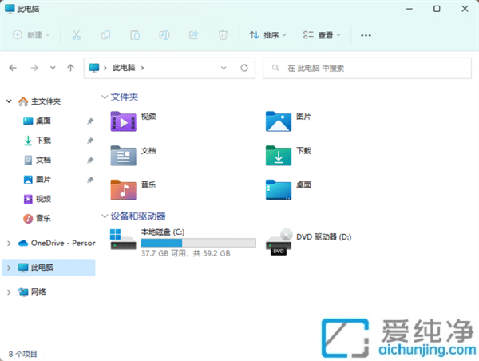
Task: Click 此电脑 in the address path
Action: [x=124, y=68]
